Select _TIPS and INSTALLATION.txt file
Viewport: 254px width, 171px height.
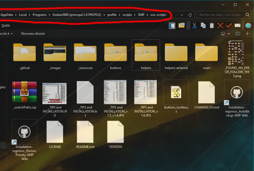pos(85,99)
